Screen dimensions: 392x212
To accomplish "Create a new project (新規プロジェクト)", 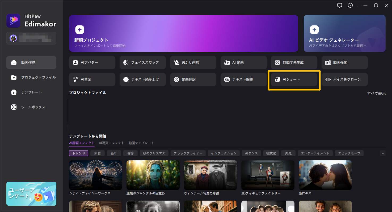I will 183,33.
